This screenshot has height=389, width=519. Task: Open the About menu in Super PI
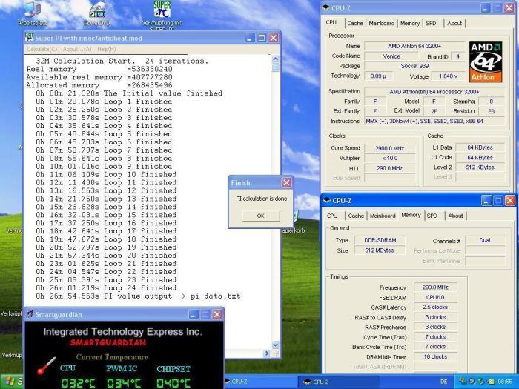[x=77, y=49]
